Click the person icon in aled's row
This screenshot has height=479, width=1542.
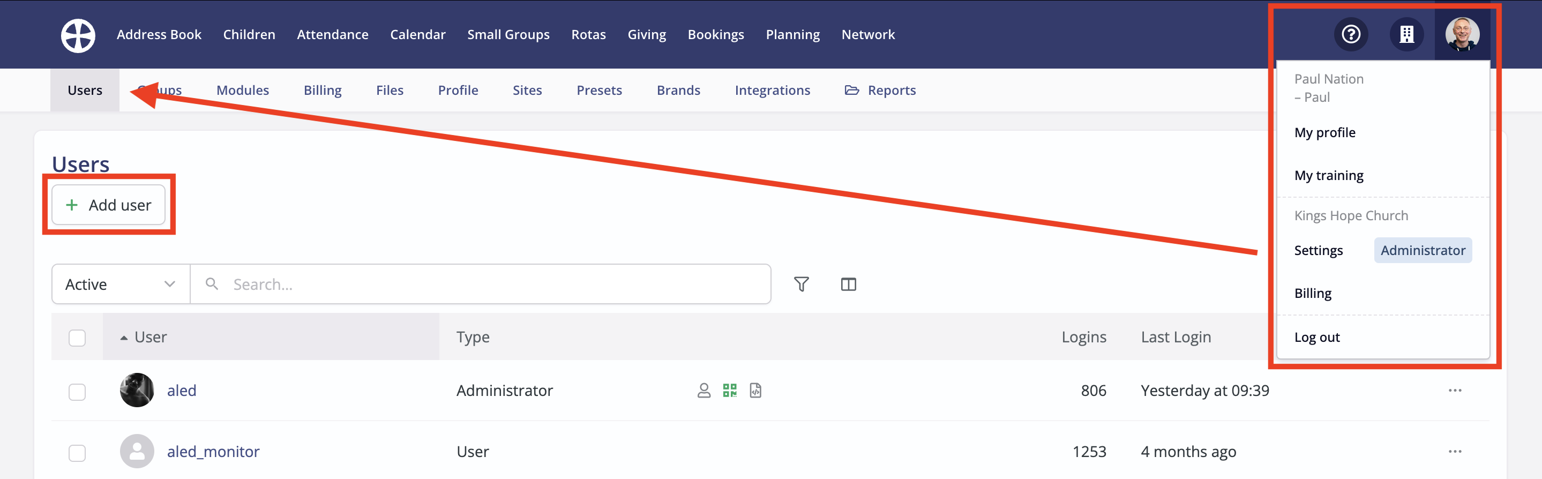coord(703,391)
